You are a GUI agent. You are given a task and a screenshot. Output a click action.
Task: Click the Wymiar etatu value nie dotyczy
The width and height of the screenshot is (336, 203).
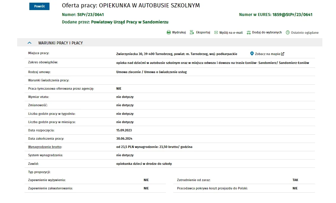click(125, 97)
